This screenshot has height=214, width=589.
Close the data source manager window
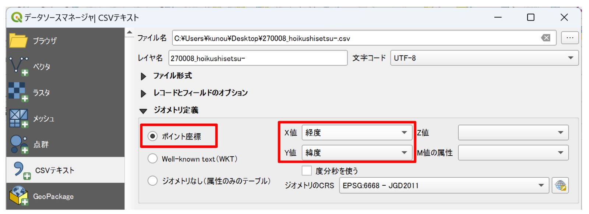(x=564, y=17)
